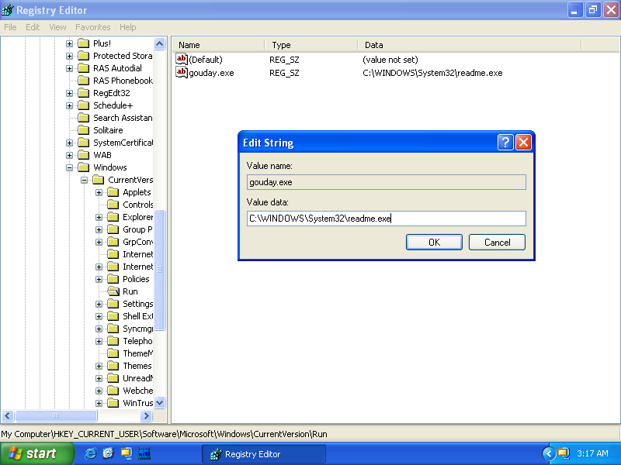Screen dimensions: 621x465
Task: Cancel the Edit String dialog
Action: point(497,242)
